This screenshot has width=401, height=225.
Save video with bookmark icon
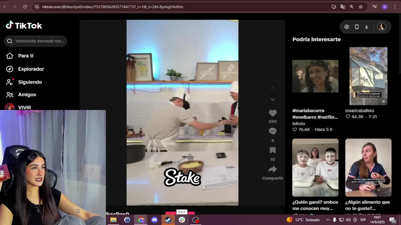coord(273,150)
